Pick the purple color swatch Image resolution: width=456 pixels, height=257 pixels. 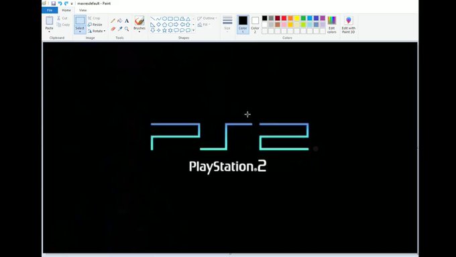click(323, 18)
